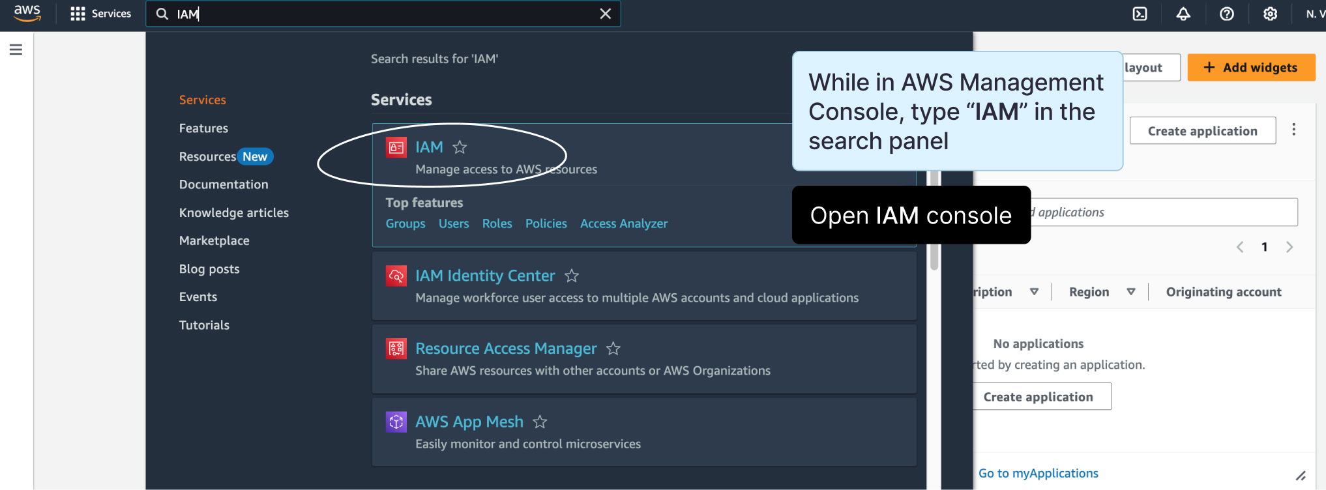Open AWS App Mesh link
Viewport: 1326px width, 490px height.
[469, 422]
